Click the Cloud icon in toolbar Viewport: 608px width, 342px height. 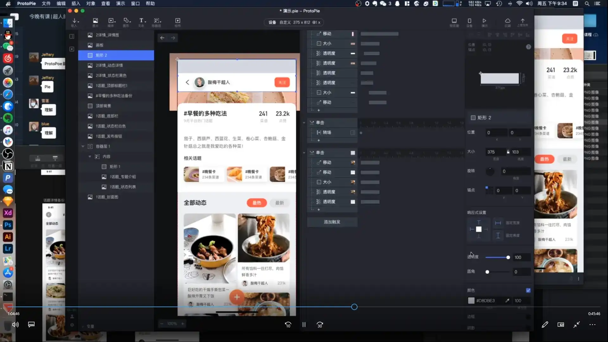[507, 21]
